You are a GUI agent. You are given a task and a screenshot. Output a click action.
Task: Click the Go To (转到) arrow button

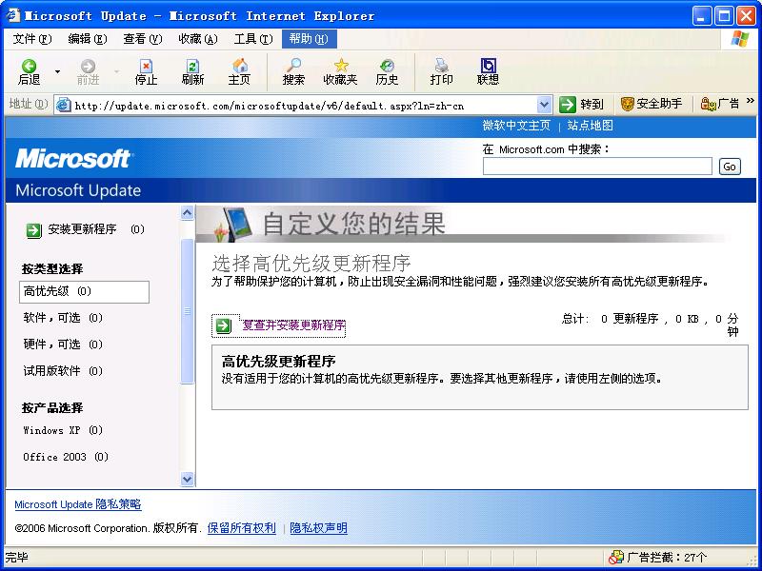[x=567, y=104]
